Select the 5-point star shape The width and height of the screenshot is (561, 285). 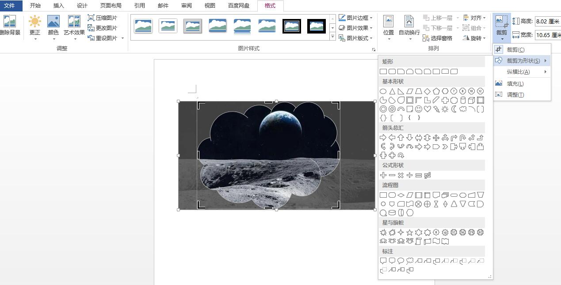[x=410, y=232]
